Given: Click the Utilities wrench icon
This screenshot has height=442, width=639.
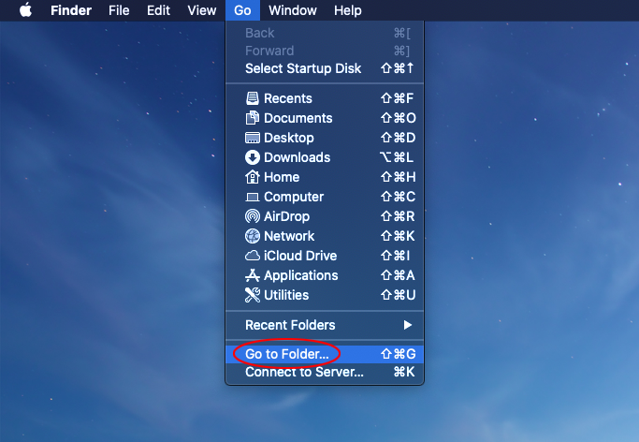Looking at the screenshot, I should (253, 295).
